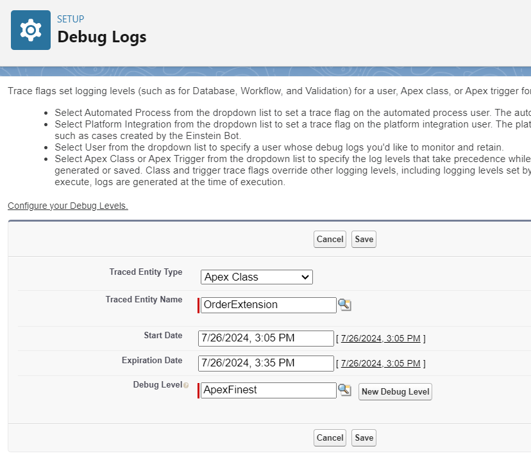531x458 pixels.
Task: Focus the Debug Level field containing ApexFinest
Action: point(268,390)
